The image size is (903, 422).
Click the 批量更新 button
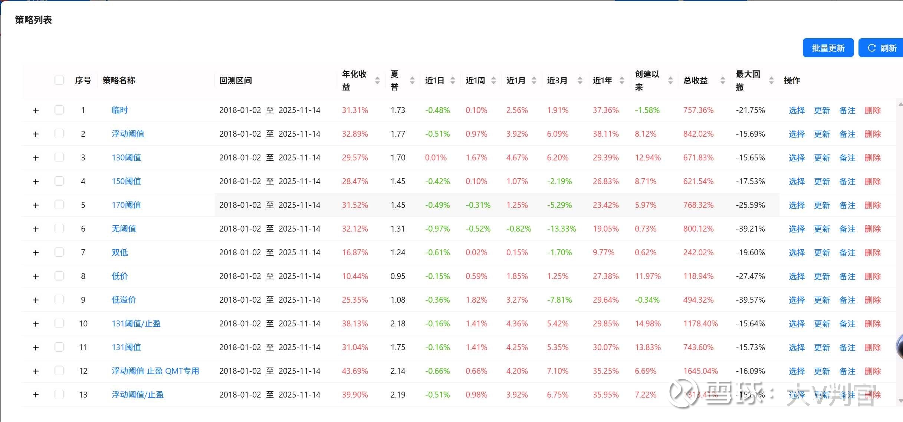[x=828, y=48]
